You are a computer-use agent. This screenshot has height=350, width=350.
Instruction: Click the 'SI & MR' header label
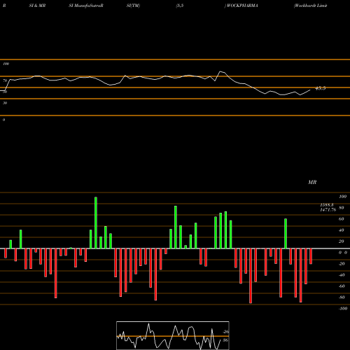click(37, 6)
